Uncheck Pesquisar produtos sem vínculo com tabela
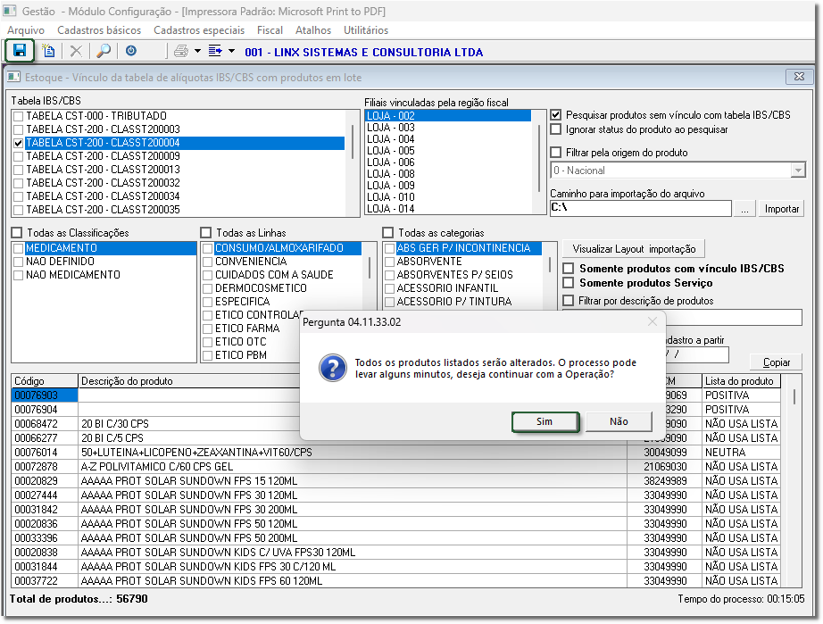Viewport: 823px width, 624px height. click(x=556, y=115)
